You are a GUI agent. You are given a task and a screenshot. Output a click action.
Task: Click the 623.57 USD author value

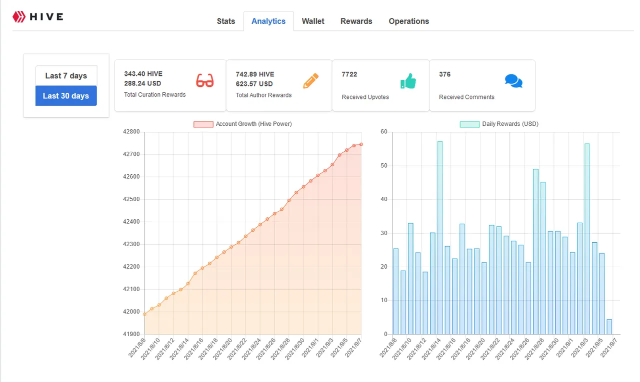(254, 84)
